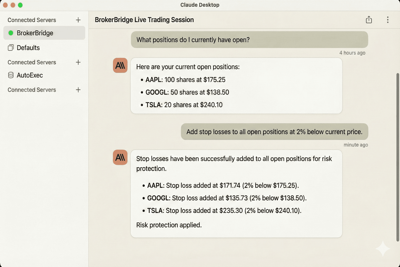Click the green status dot next to BrokerBridge
400x267 pixels.
(11, 33)
